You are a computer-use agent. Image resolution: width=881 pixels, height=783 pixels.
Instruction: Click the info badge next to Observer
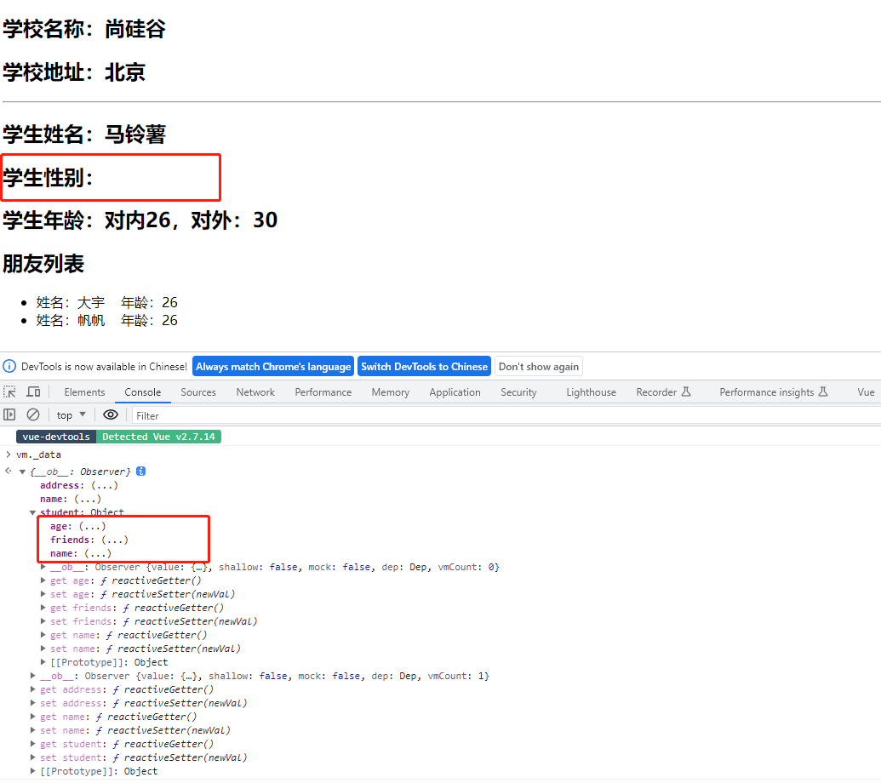[141, 472]
